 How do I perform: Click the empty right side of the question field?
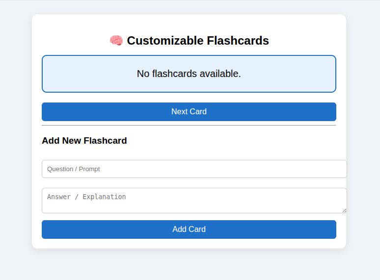coord(243,169)
